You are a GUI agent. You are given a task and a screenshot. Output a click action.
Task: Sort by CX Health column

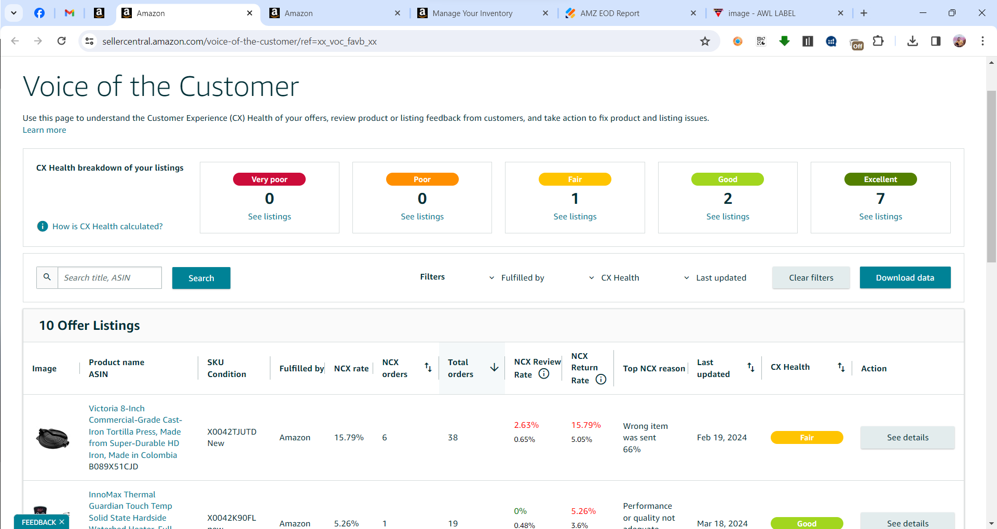tap(841, 367)
